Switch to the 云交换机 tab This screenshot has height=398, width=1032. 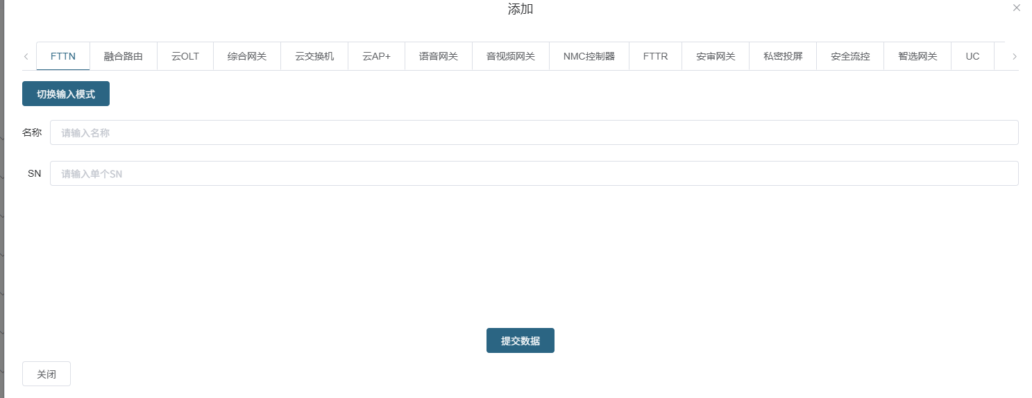pyautogui.click(x=314, y=56)
